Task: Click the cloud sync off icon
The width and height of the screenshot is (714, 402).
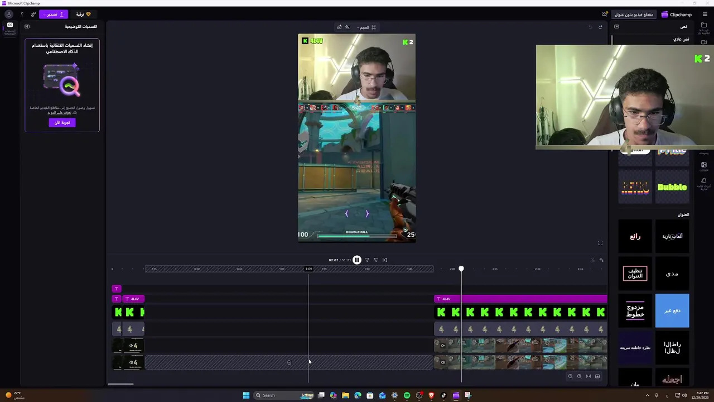Action: click(605, 15)
